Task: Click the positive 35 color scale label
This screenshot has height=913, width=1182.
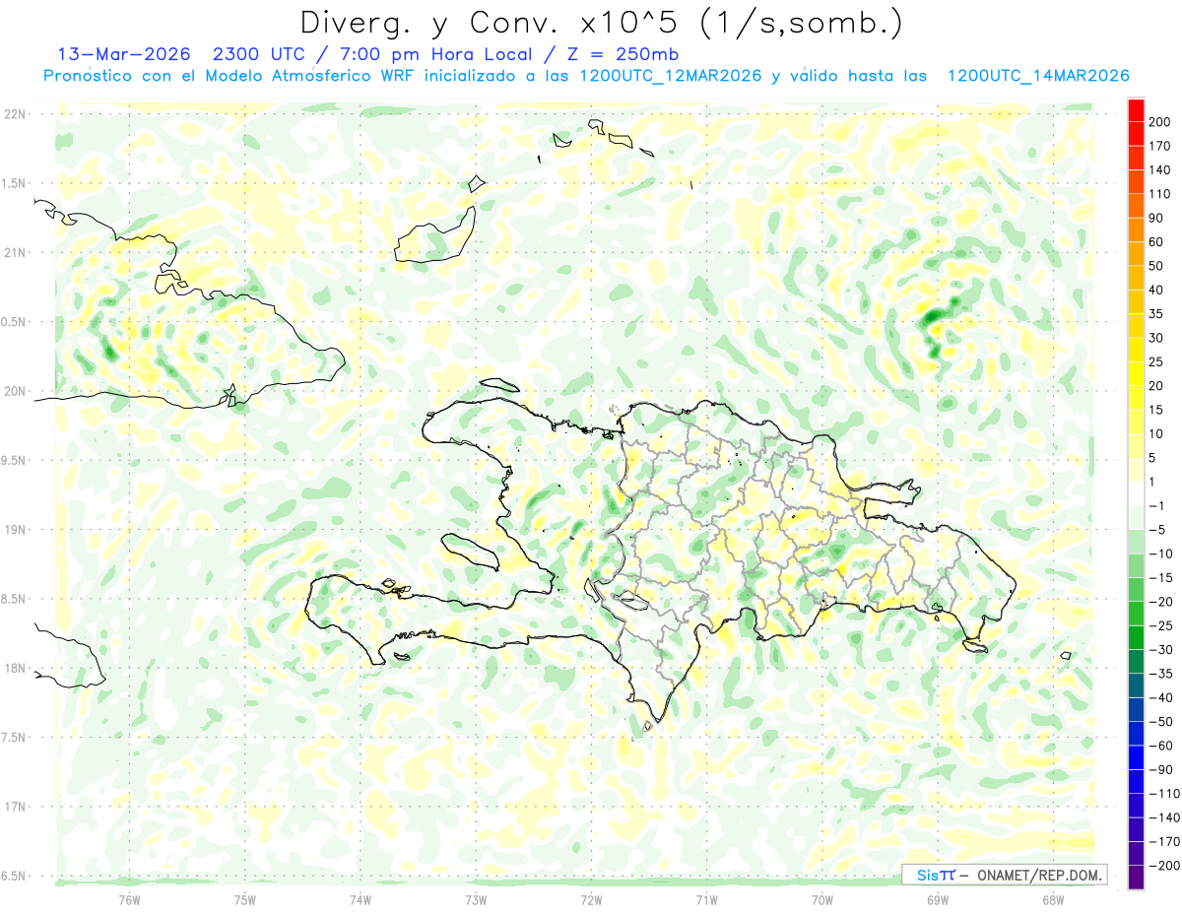Action: click(1156, 314)
